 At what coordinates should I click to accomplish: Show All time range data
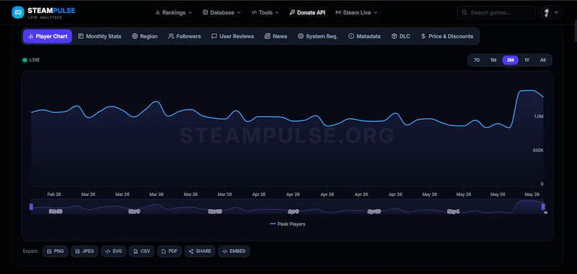[x=543, y=60]
